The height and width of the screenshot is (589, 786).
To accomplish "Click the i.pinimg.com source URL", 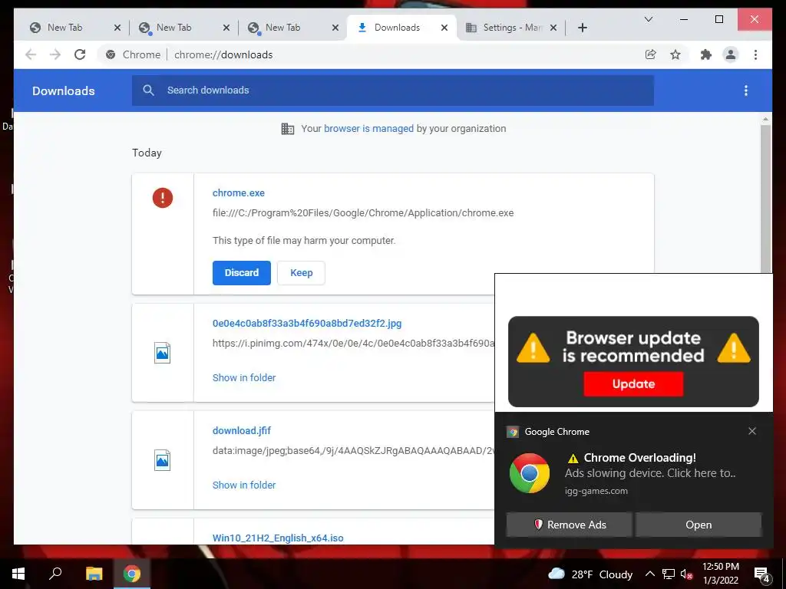I will tap(353, 343).
